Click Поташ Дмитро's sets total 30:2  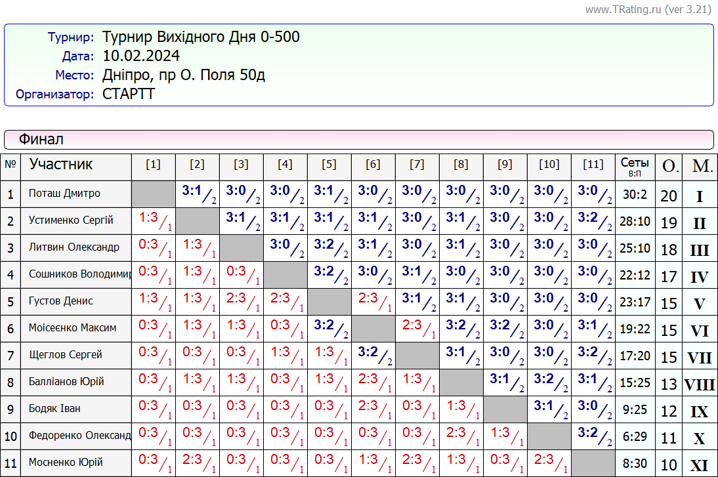coord(635,195)
